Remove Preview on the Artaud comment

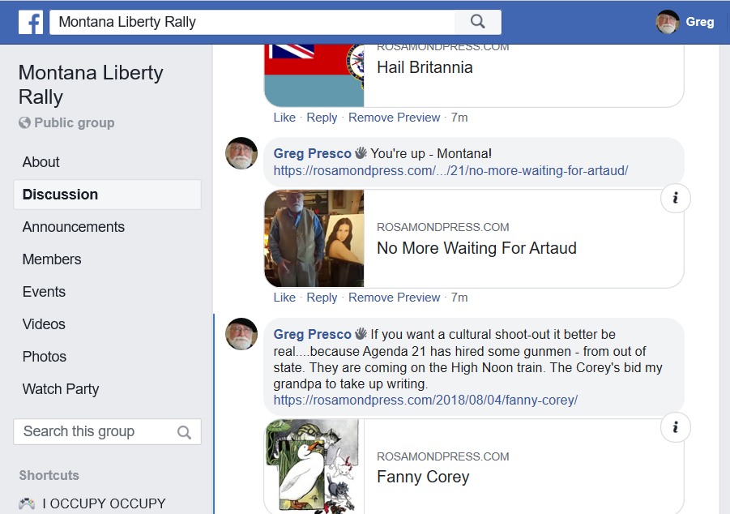coord(394,298)
